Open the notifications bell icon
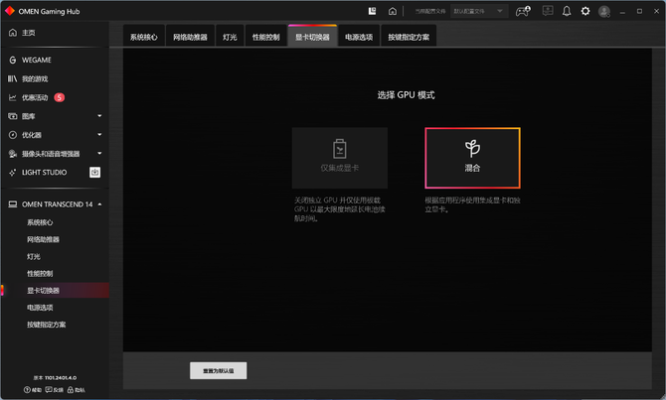 567,11
